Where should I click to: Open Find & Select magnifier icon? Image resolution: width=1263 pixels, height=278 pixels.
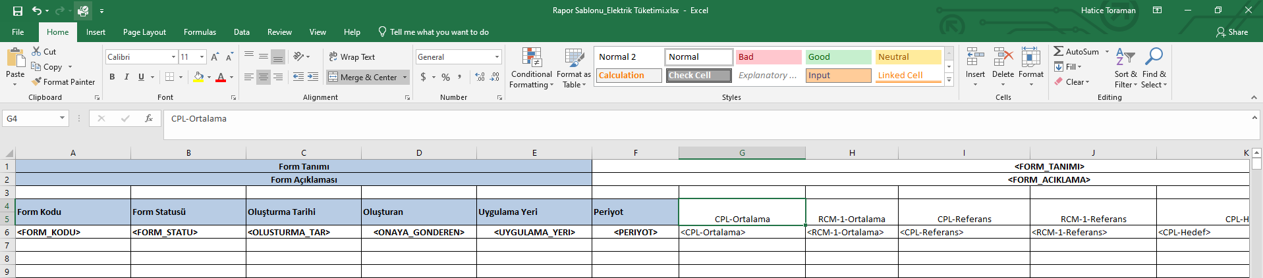click(x=1154, y=57)
